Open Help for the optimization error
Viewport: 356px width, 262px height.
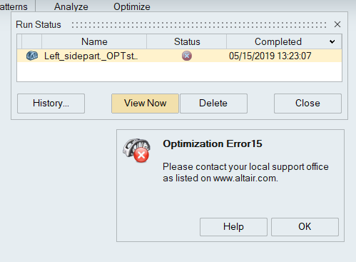coord(233,227)
